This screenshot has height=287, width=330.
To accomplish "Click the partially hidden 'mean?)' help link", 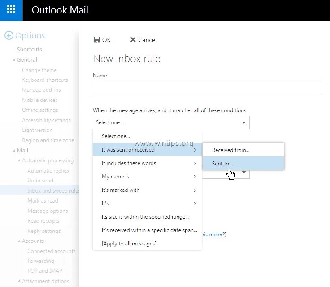I will [214, 235].
